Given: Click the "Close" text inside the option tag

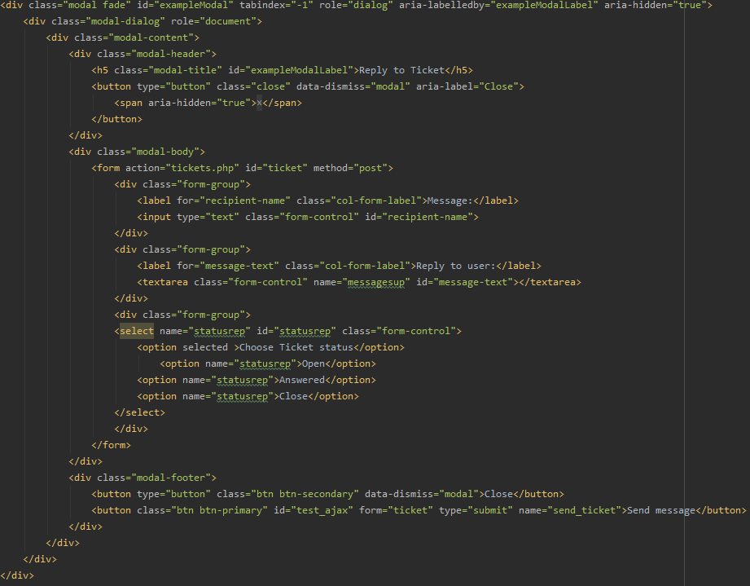Looking at the screenshot, I should click(x=293, y=396).
